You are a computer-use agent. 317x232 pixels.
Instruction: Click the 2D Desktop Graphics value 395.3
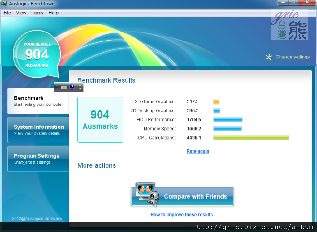(193, 111)
